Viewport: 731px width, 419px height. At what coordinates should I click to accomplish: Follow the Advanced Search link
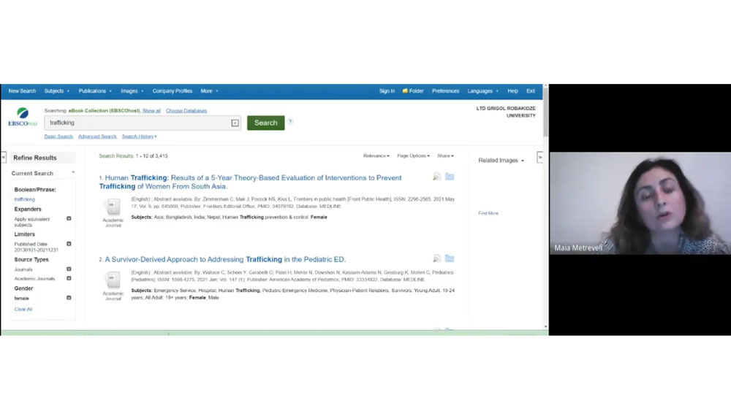click(x=98, y=137)
